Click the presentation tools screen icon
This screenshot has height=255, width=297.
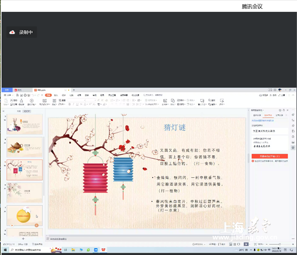[x=202, y=101]
